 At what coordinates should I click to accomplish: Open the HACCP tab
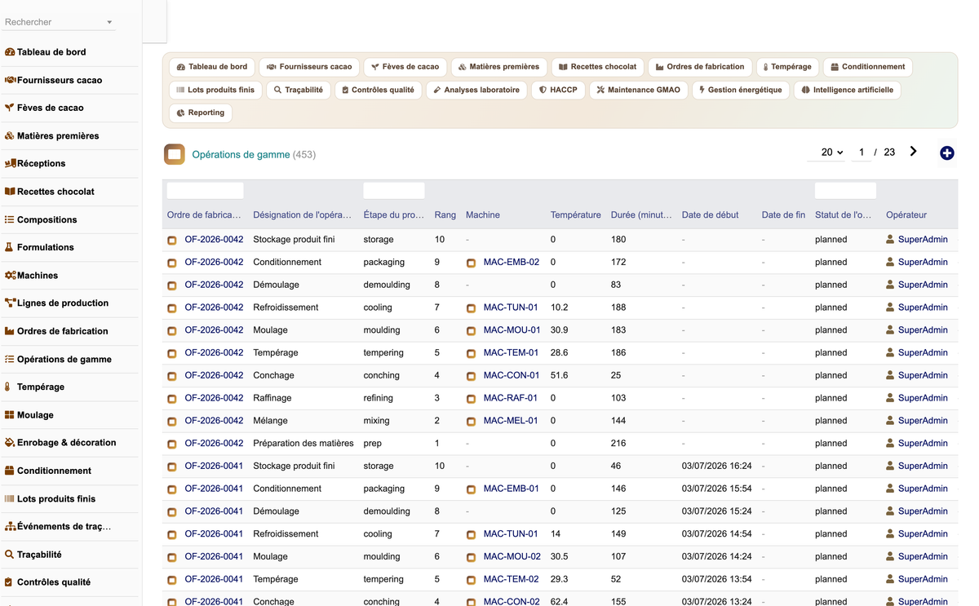[x=558, y=90]
